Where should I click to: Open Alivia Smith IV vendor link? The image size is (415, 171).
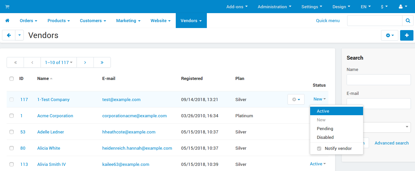(x=52, y=164)
